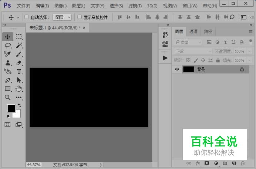Viewport: 256px width, 169px height.
Task: Click the 44.37% zoom level field
Action: (34, 165)
